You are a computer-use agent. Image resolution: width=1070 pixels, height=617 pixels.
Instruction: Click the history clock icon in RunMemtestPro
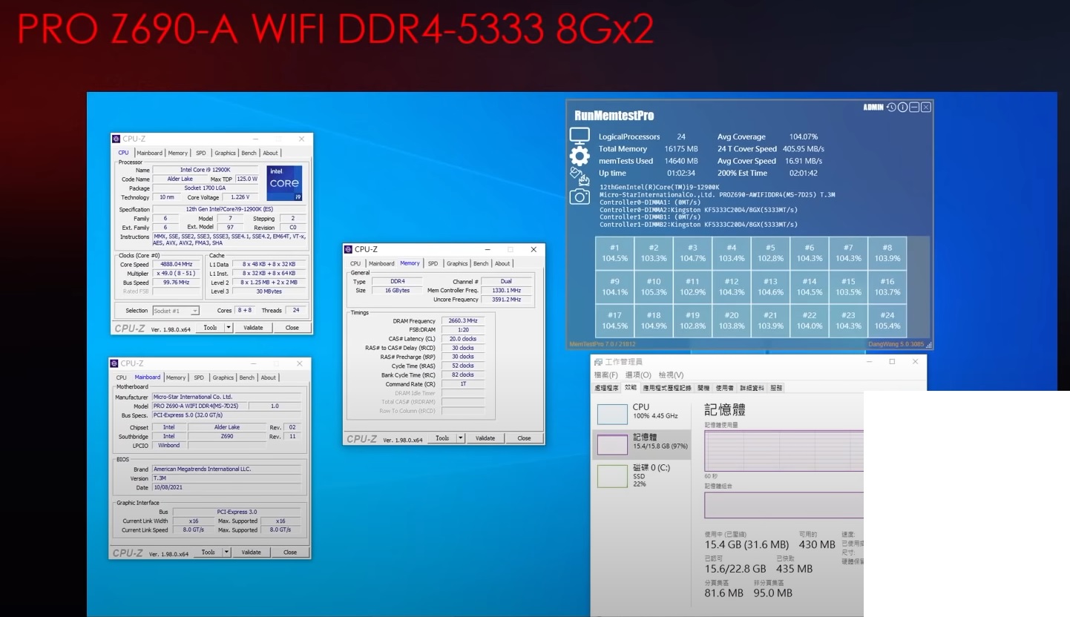tap(891, 108)
